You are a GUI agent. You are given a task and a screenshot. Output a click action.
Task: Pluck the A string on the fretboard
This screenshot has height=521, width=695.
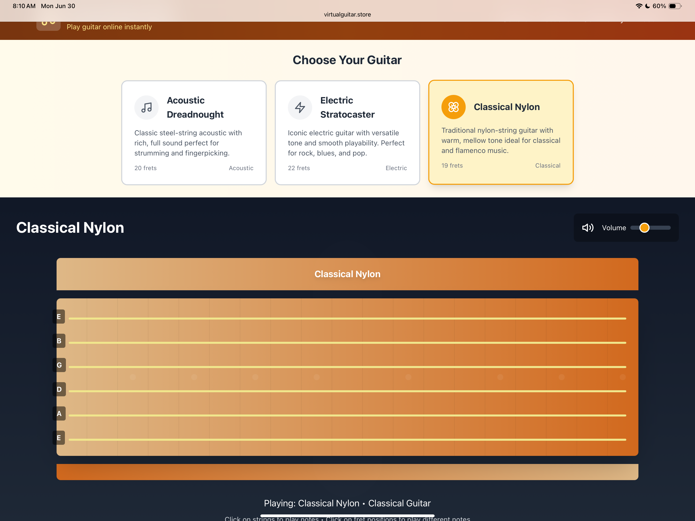[347, 415]
